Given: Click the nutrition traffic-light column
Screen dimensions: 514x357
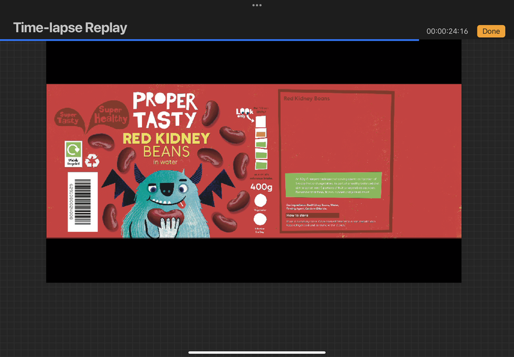Looking at the screenshot, I should tap(261, 141).
